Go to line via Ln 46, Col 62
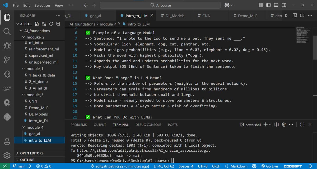The height and width of the screenshot is (169, 317). (164, 166)
